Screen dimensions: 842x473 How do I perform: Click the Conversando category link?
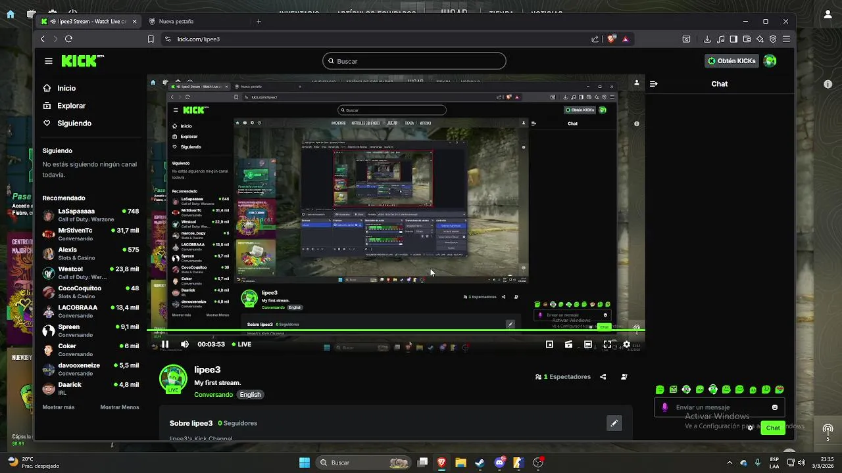(x=213, y=395)
